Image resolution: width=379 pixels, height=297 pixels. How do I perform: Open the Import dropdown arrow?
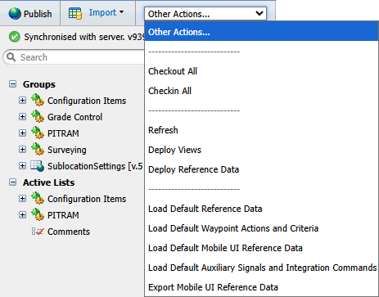122,12
